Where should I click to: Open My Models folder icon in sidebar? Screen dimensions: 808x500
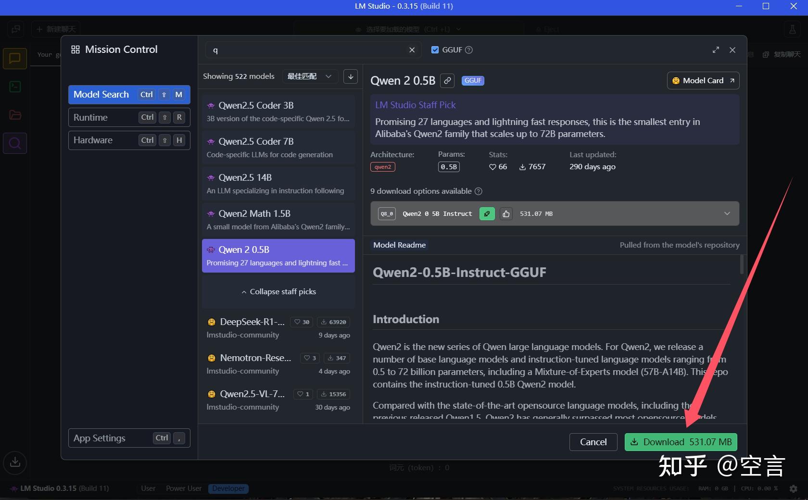click(x=14, y=115)
